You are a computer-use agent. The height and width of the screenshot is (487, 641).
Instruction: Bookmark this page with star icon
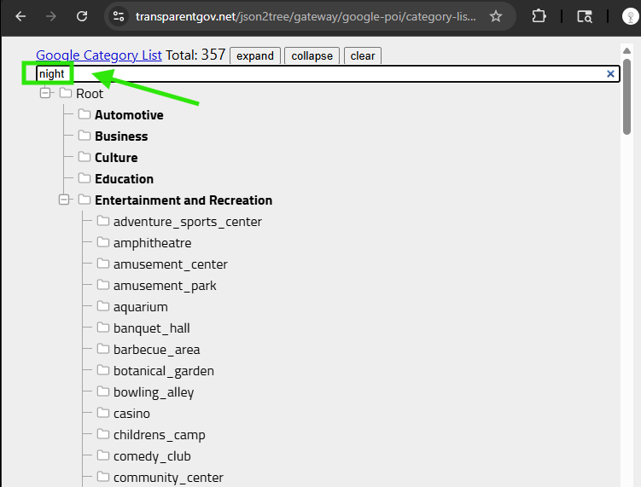click(496, 16)
